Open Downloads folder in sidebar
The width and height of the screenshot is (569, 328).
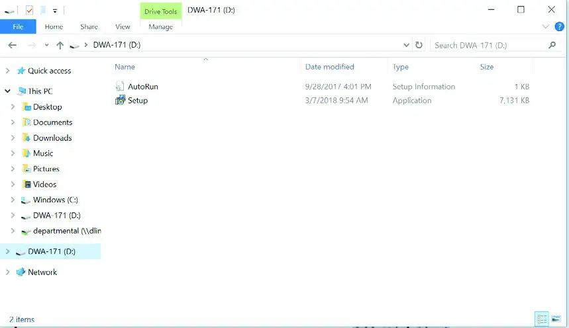tap(52, 138)
